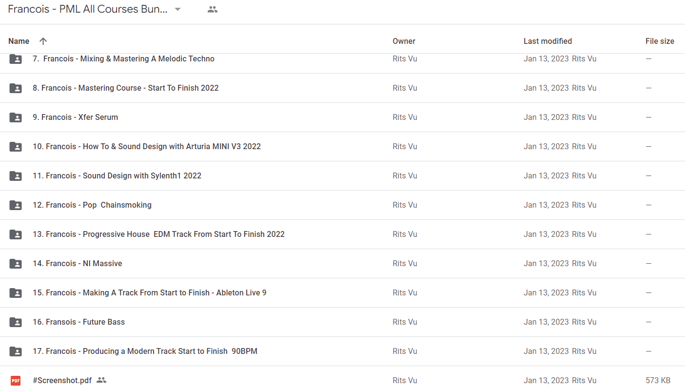The height and width of the screenshot is (389, 685).
Task: Open the folder title dropdown arrow
Action: 178,10
